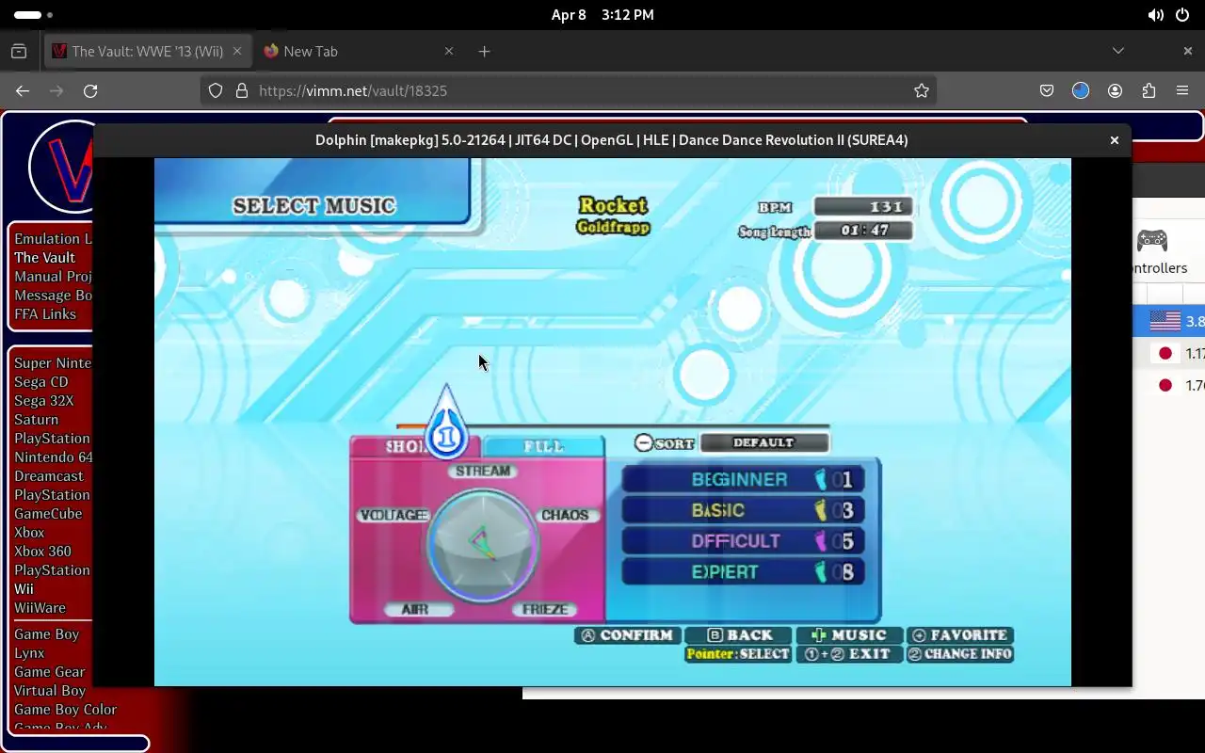Click the A CONFIRM button hint
Viewport: 1205px width, 753px height.
[x=627, y=635]
